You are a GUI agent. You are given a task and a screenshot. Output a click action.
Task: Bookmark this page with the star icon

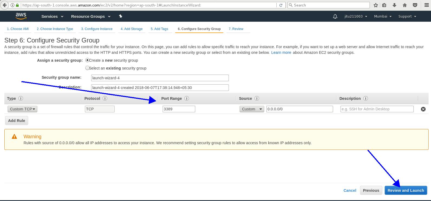[376, 5]
